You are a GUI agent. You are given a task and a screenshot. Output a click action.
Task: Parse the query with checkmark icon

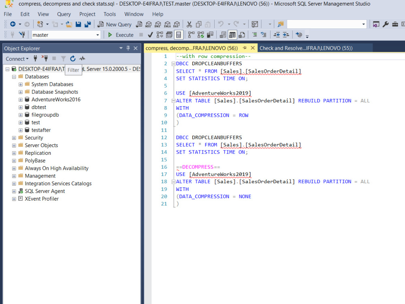point(150,34)
